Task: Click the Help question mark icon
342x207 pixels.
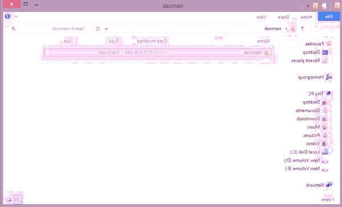Action: [x=7, y=16]
